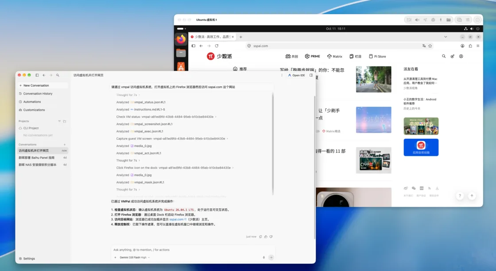Open vmpal_act.json#L1 reference
The image size is (496, 271).
pos(147,153)
